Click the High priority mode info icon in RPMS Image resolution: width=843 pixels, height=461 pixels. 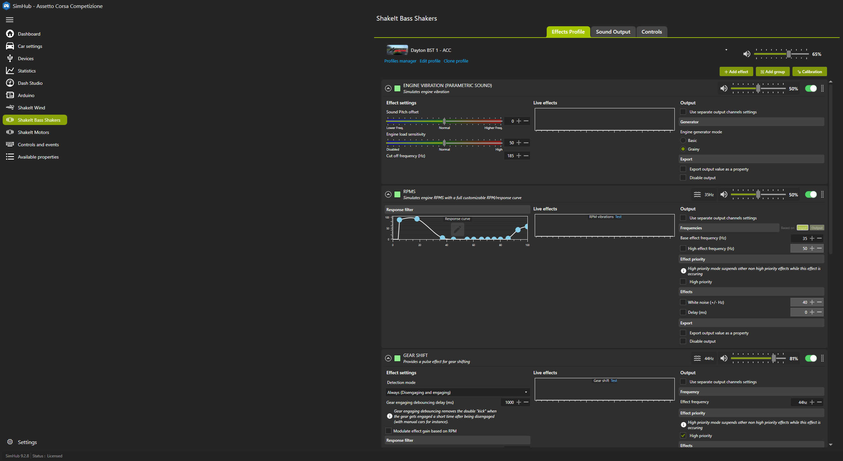tap(683, 271)
